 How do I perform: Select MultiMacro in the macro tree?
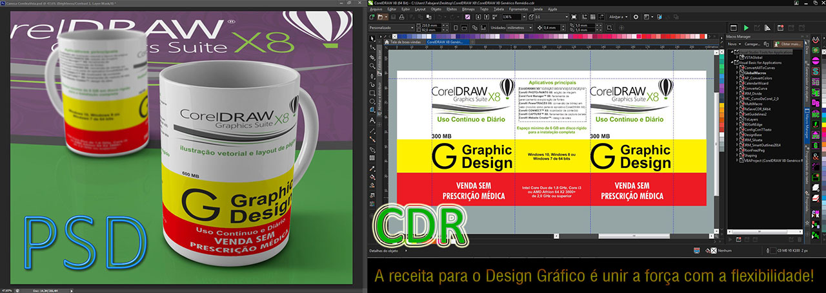point(753,104)
